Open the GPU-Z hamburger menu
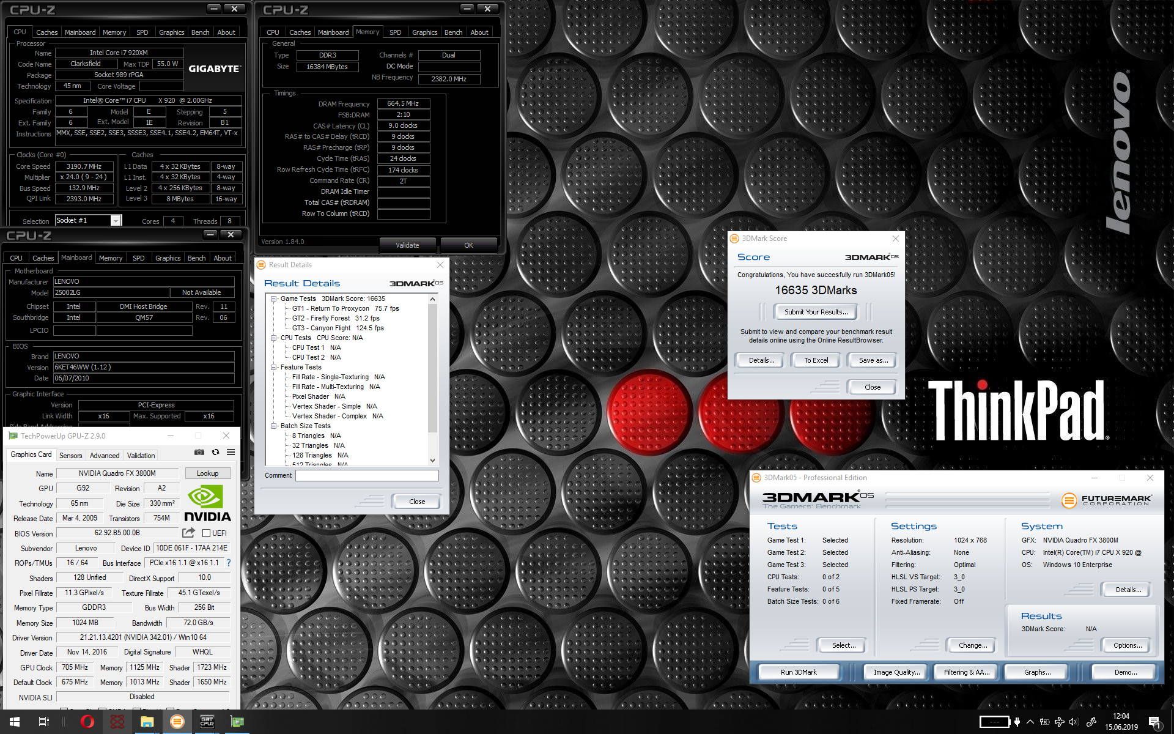Screen dimensions: 1174x734 pyautogui.click(x=231, y=452)
